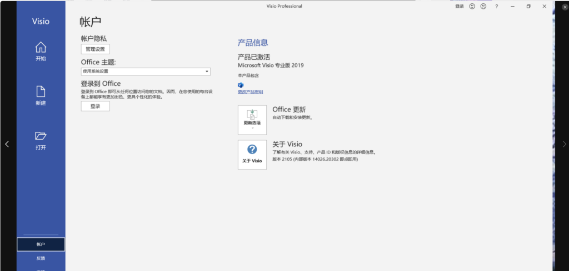The width and height of the screenshot is (569, 271).
Task: Click the Visio product icon under 本产品包含
Action: coord(241,85)
